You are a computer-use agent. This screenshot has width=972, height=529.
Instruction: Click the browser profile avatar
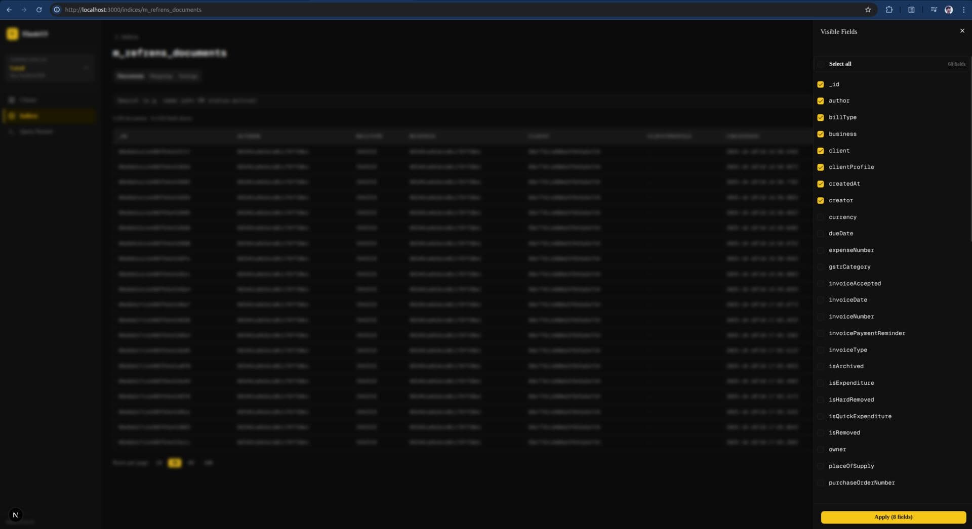tap(949, 9)
